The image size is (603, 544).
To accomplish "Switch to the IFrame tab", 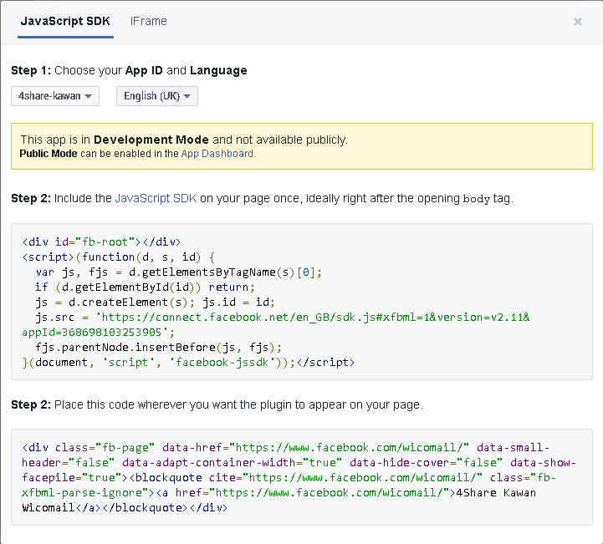I will tap(148, 21).
